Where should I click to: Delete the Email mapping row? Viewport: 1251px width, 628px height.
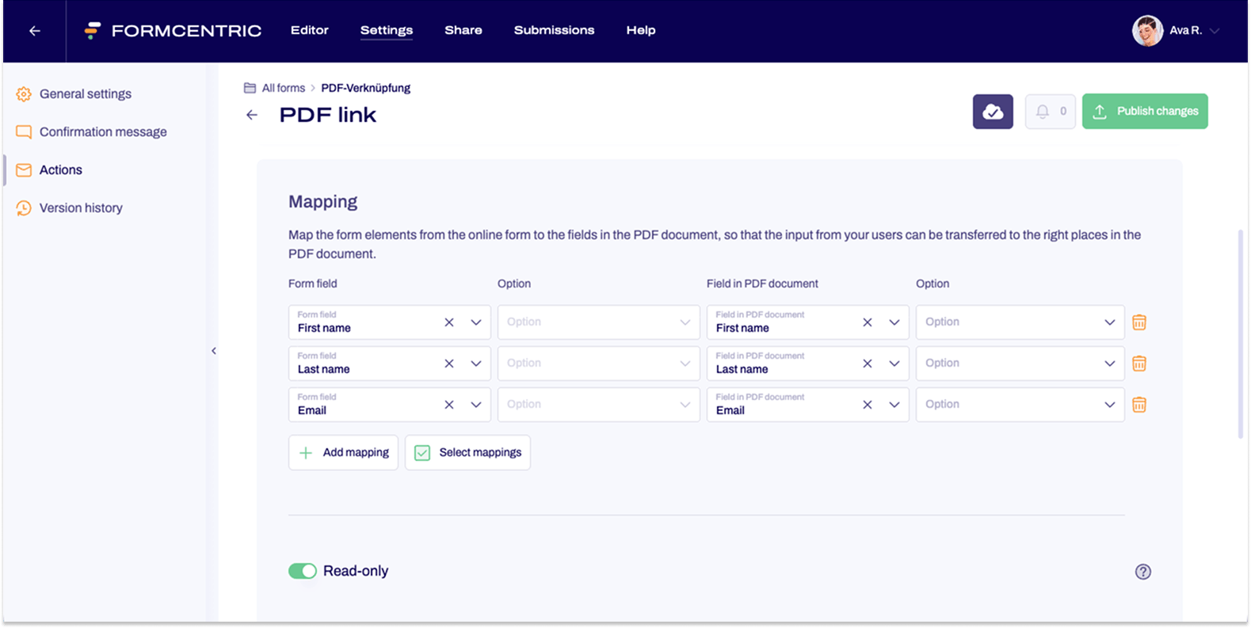[1139, 405]
